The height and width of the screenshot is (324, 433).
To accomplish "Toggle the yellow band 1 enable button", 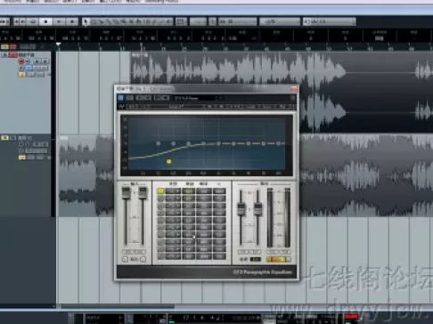I will point(160,191).
